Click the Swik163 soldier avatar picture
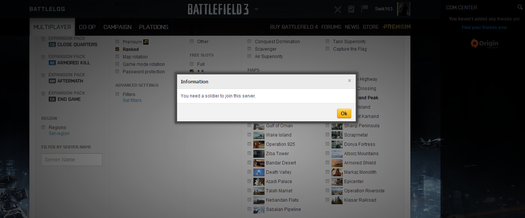 coord(403,9)
